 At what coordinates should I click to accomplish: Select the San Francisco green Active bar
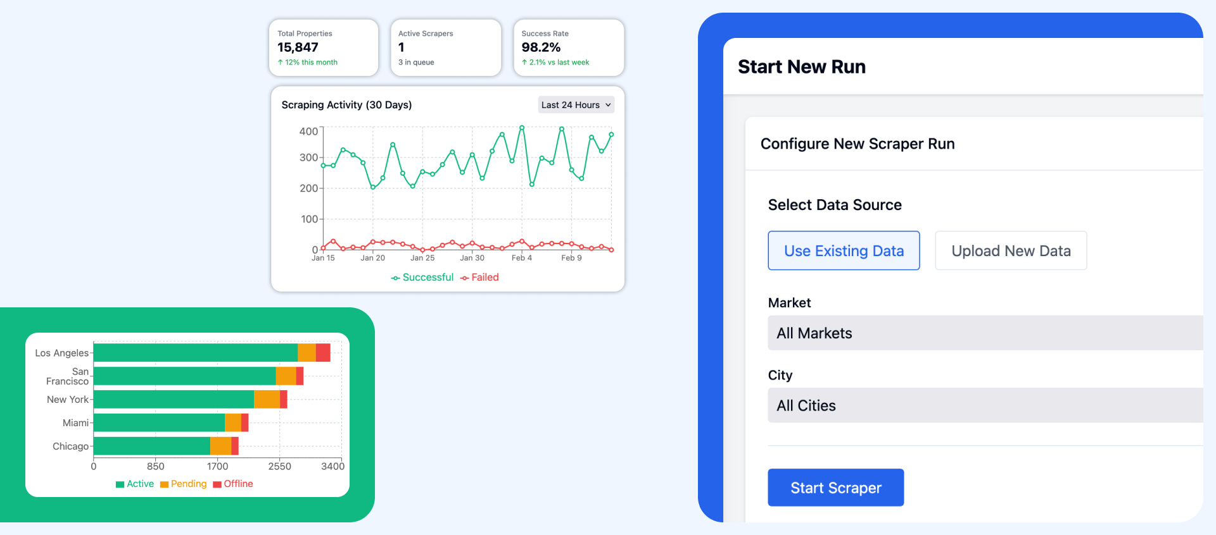tap(185, 376)
